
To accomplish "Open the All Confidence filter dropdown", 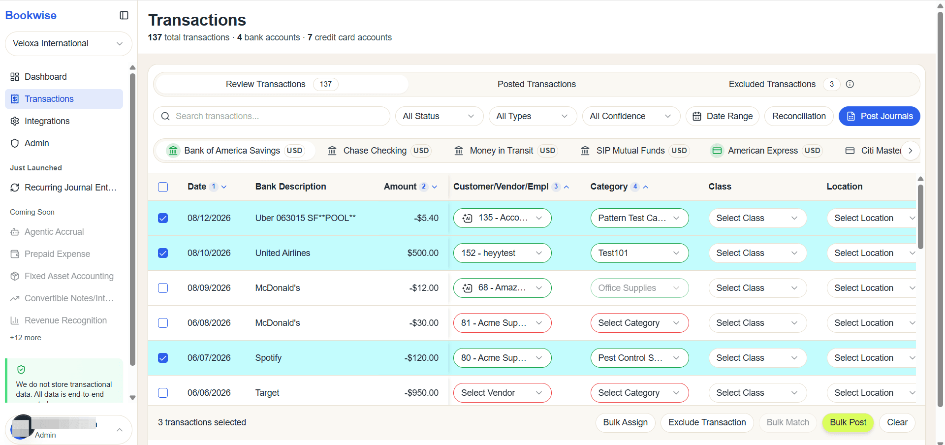I will pyautogui.click(x=631, y=116).
